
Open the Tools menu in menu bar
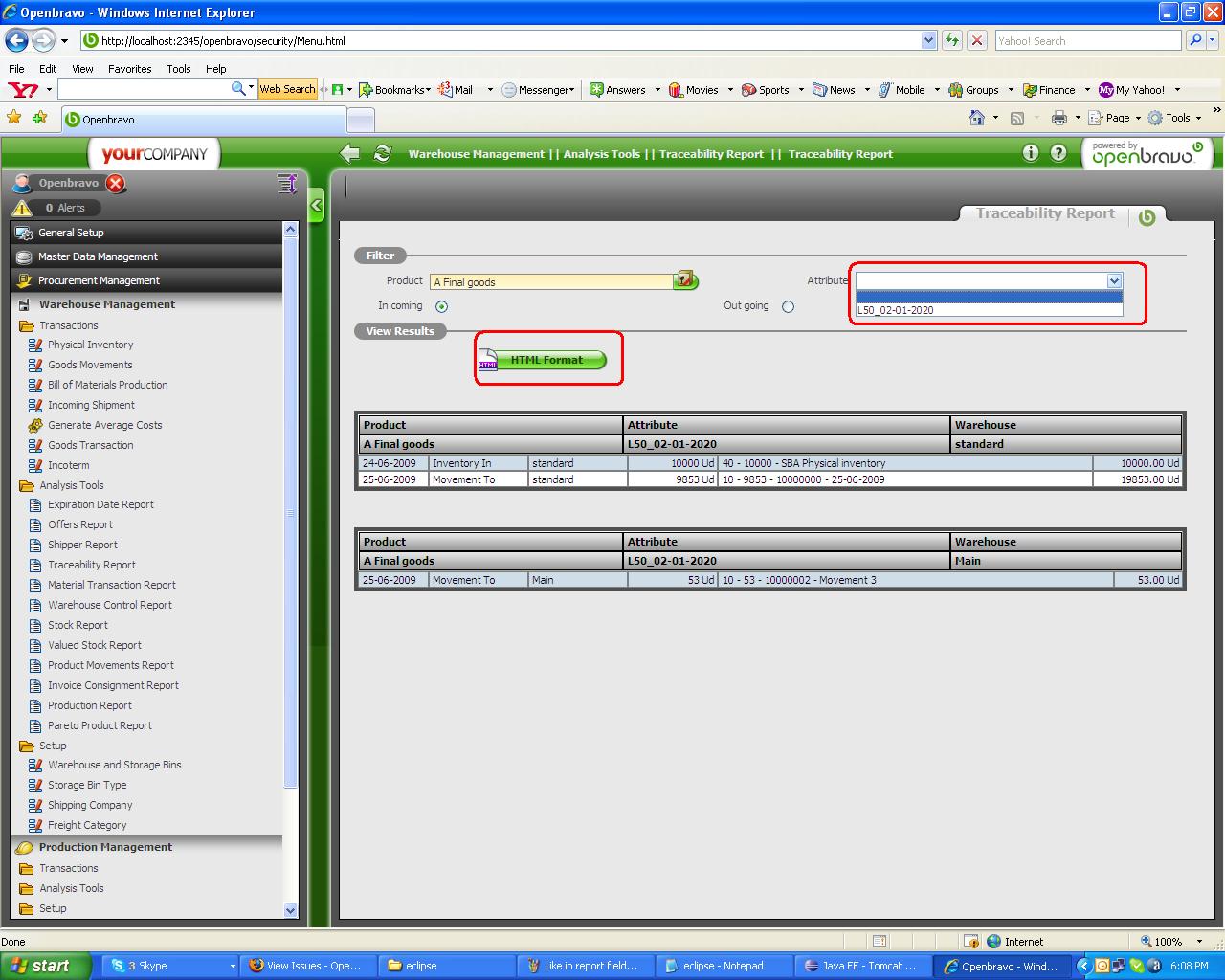pos(178,69)
